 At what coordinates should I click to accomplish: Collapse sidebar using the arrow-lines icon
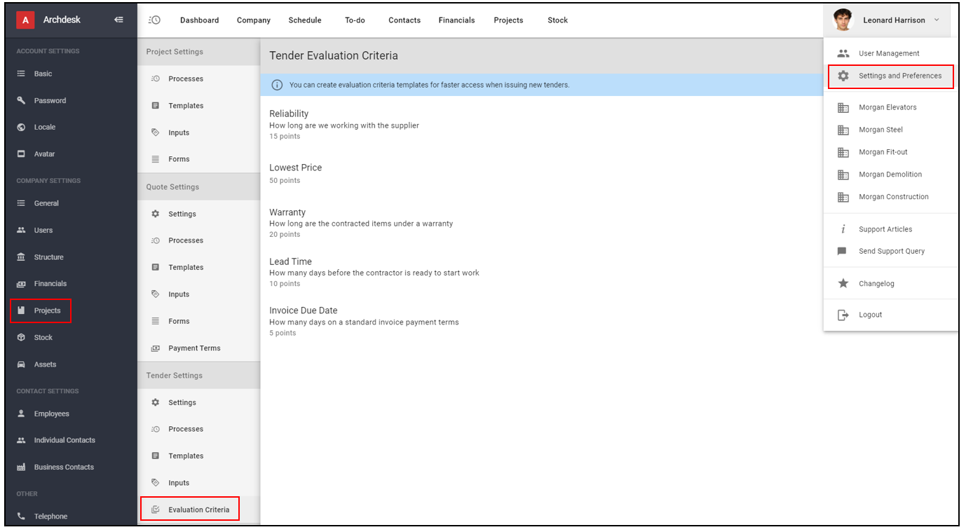point(118,20)
